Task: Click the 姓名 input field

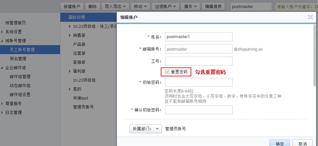Action: (x=199, y=37)
